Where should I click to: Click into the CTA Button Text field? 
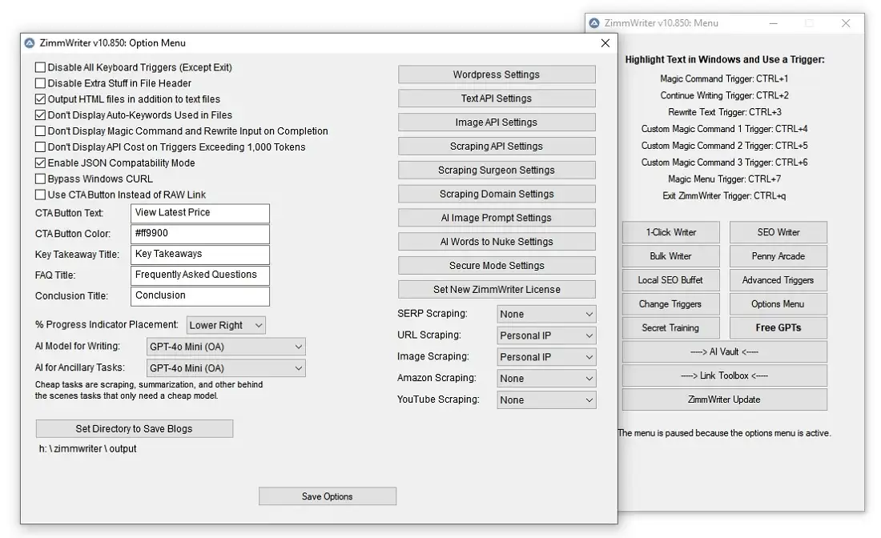coord(199,213)
